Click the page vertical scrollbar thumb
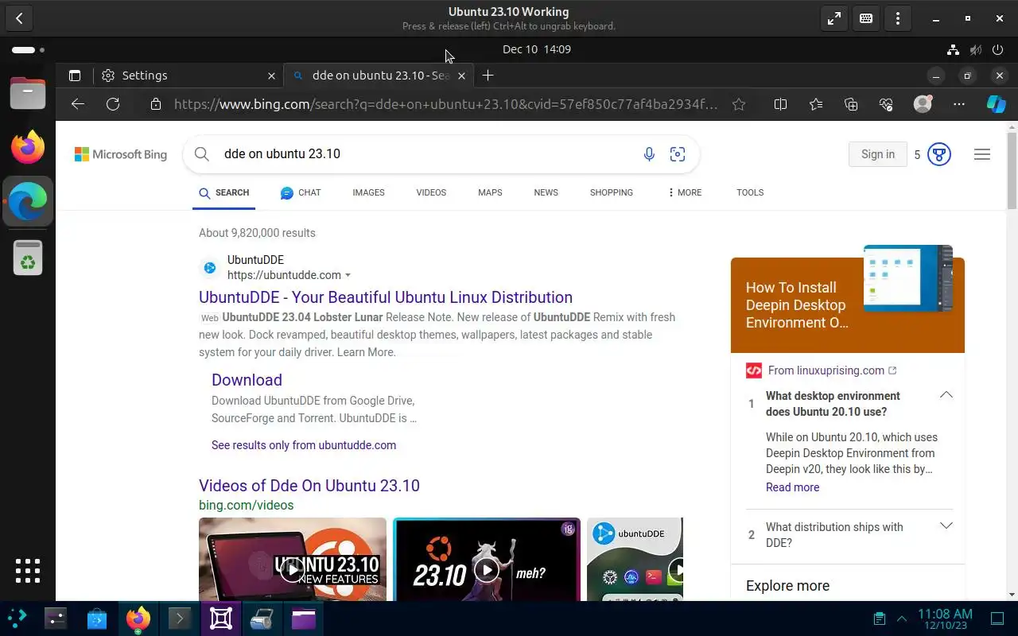 [x=1012, y=171]
